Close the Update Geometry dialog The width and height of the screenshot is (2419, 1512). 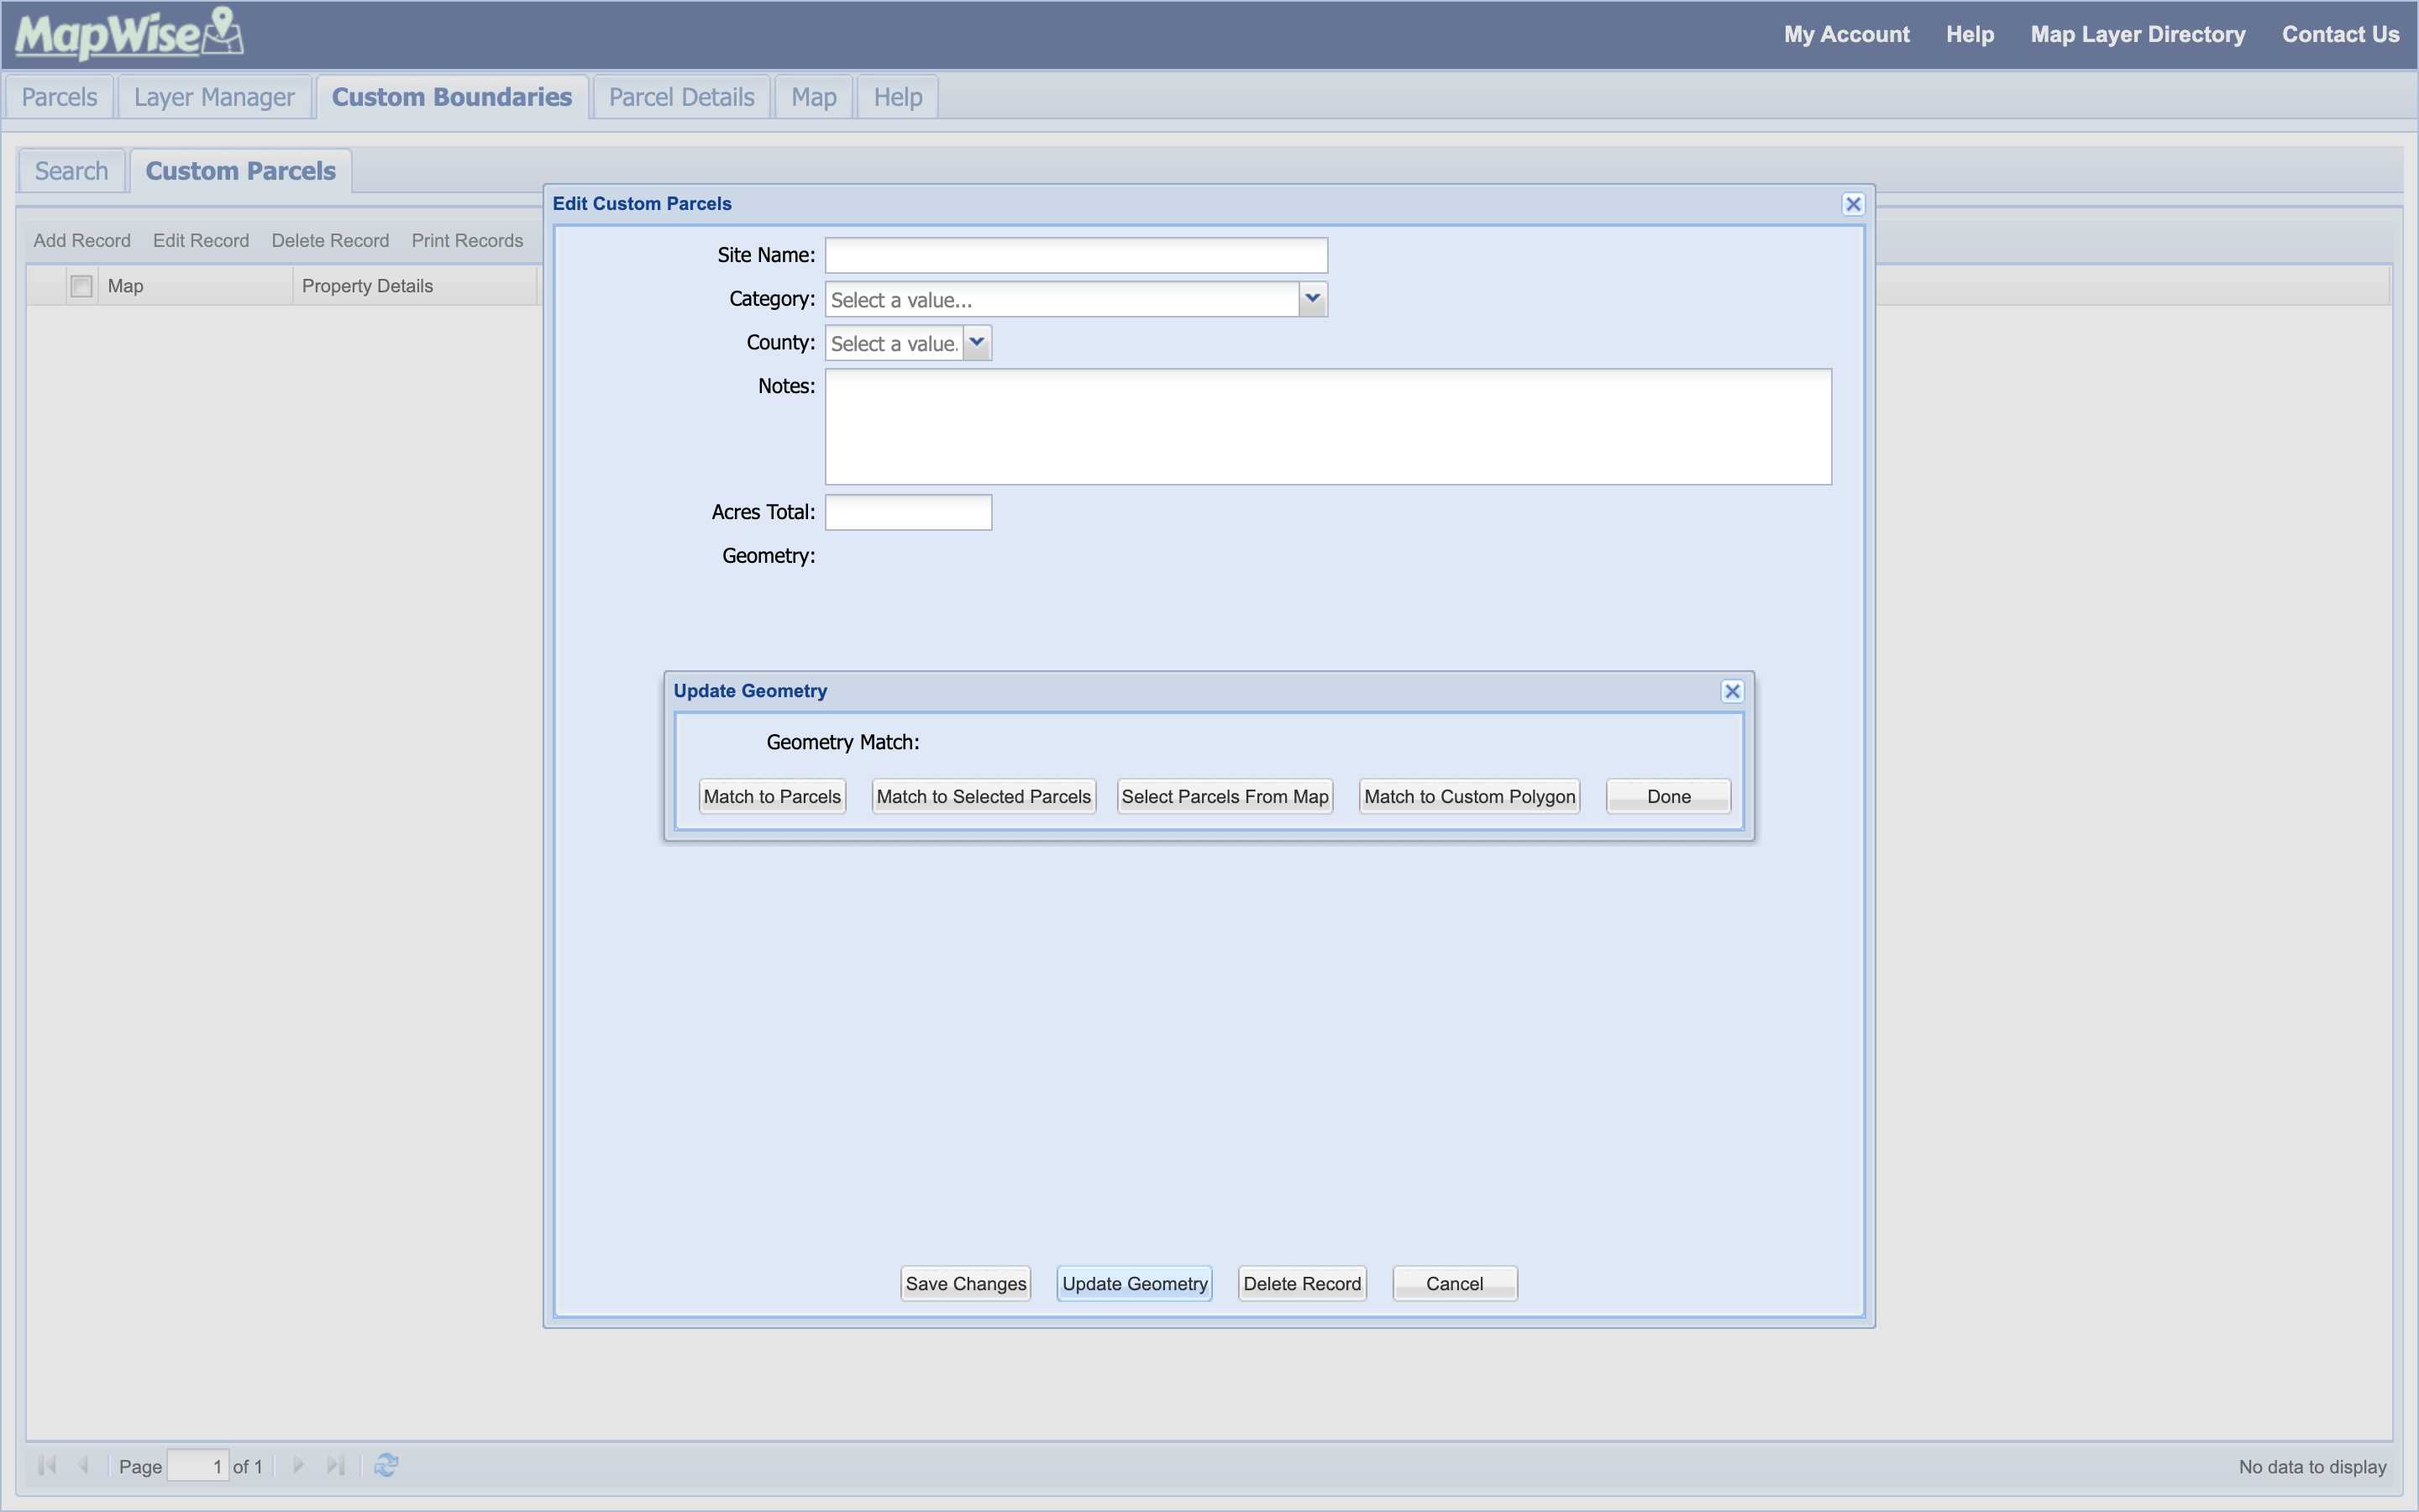coord(1732,691)
